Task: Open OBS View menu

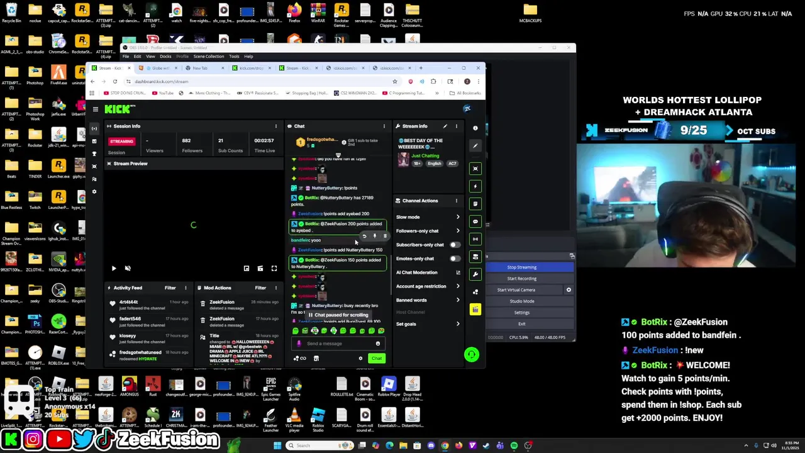Action: click(151, 57)
